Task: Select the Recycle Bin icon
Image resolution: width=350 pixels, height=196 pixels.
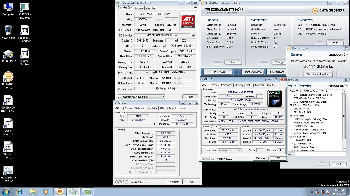Action: coord(8,32)
